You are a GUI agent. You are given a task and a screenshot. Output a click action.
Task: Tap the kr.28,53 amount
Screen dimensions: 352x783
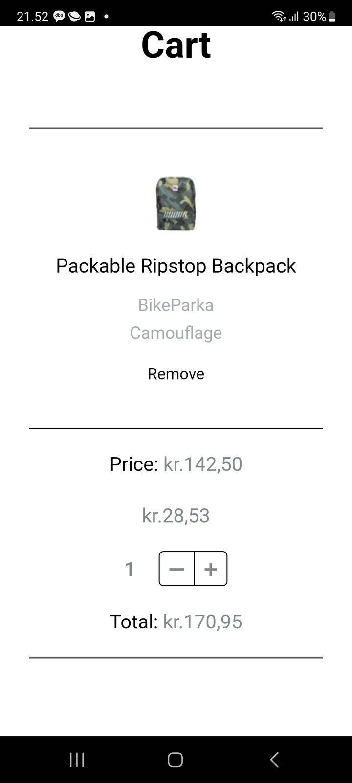(176, 515)
